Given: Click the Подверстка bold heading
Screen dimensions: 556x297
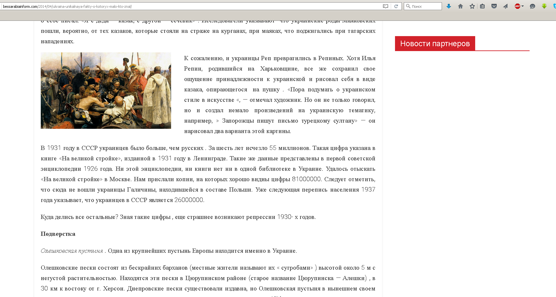Looking at the screenshot, I should tap(58, 234).
